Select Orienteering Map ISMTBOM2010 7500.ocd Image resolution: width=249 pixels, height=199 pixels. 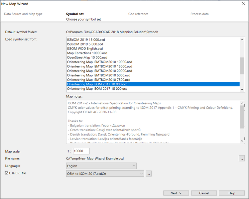153,80
